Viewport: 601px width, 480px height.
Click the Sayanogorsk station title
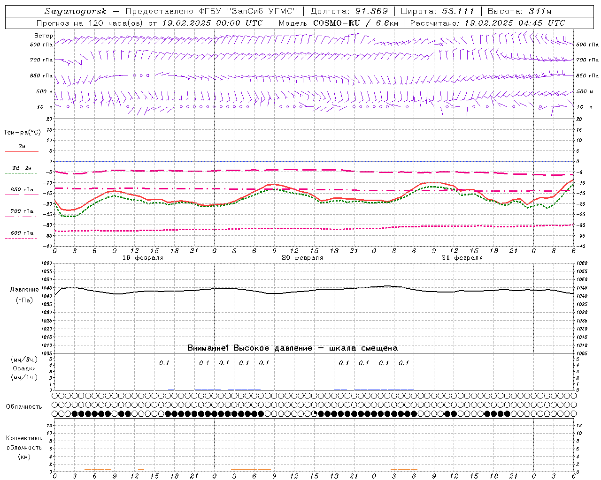click(x=75, y=11)
